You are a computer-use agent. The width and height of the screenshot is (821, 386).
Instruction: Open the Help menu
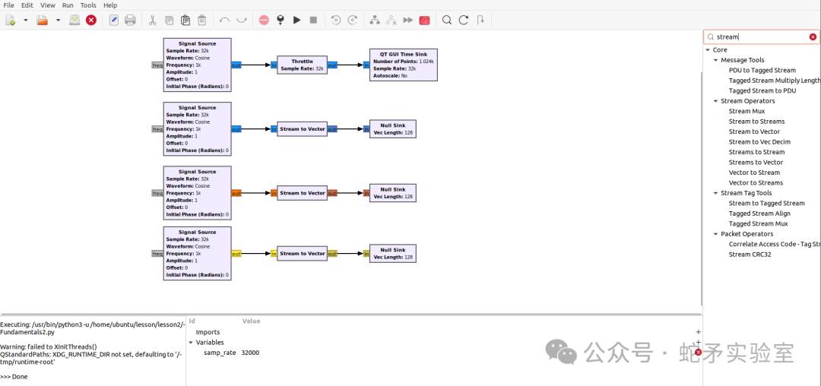[110, 5]
